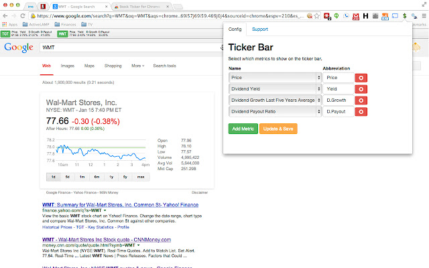Open the Yahoo! Finance WMT summary link

pyautogui.click(x=121, y=205)
